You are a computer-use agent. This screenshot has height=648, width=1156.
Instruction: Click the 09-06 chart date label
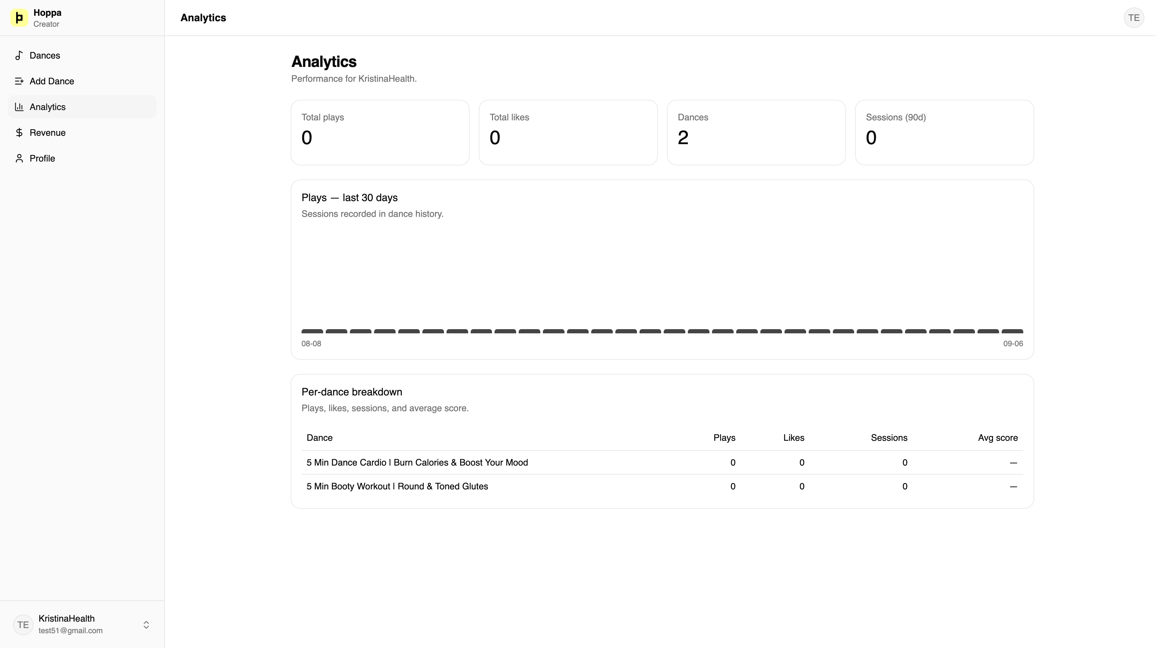click(1013, 344)
